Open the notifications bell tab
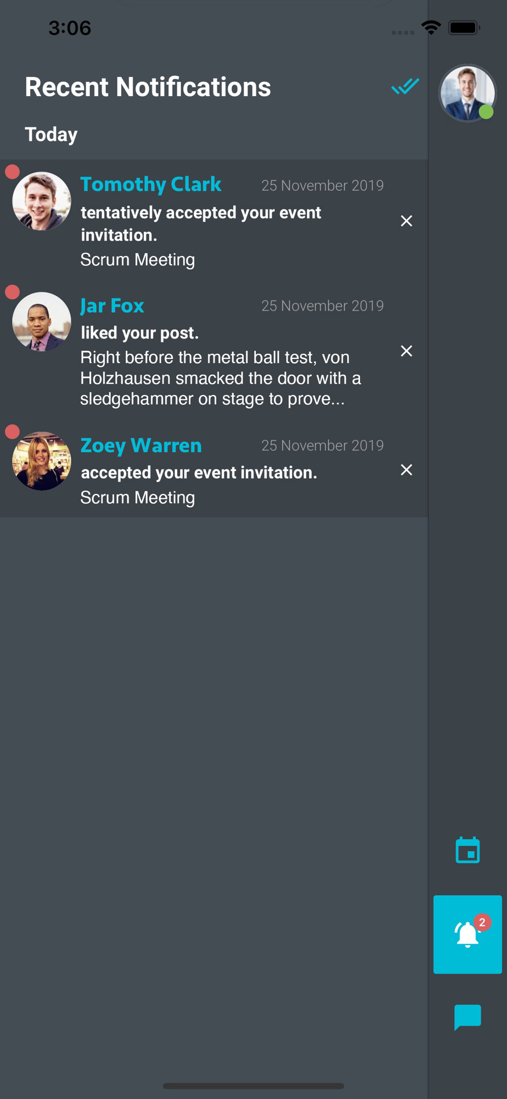The width and height of the screenshot is (507, 1099). [467, 935]
